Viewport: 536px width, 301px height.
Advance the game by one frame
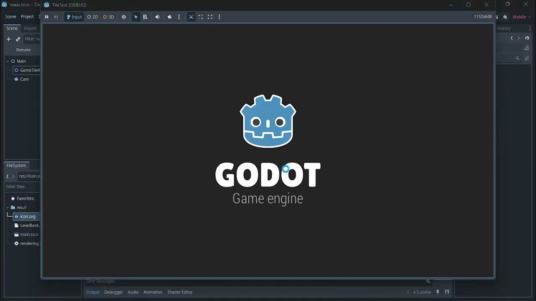point(56,17)
